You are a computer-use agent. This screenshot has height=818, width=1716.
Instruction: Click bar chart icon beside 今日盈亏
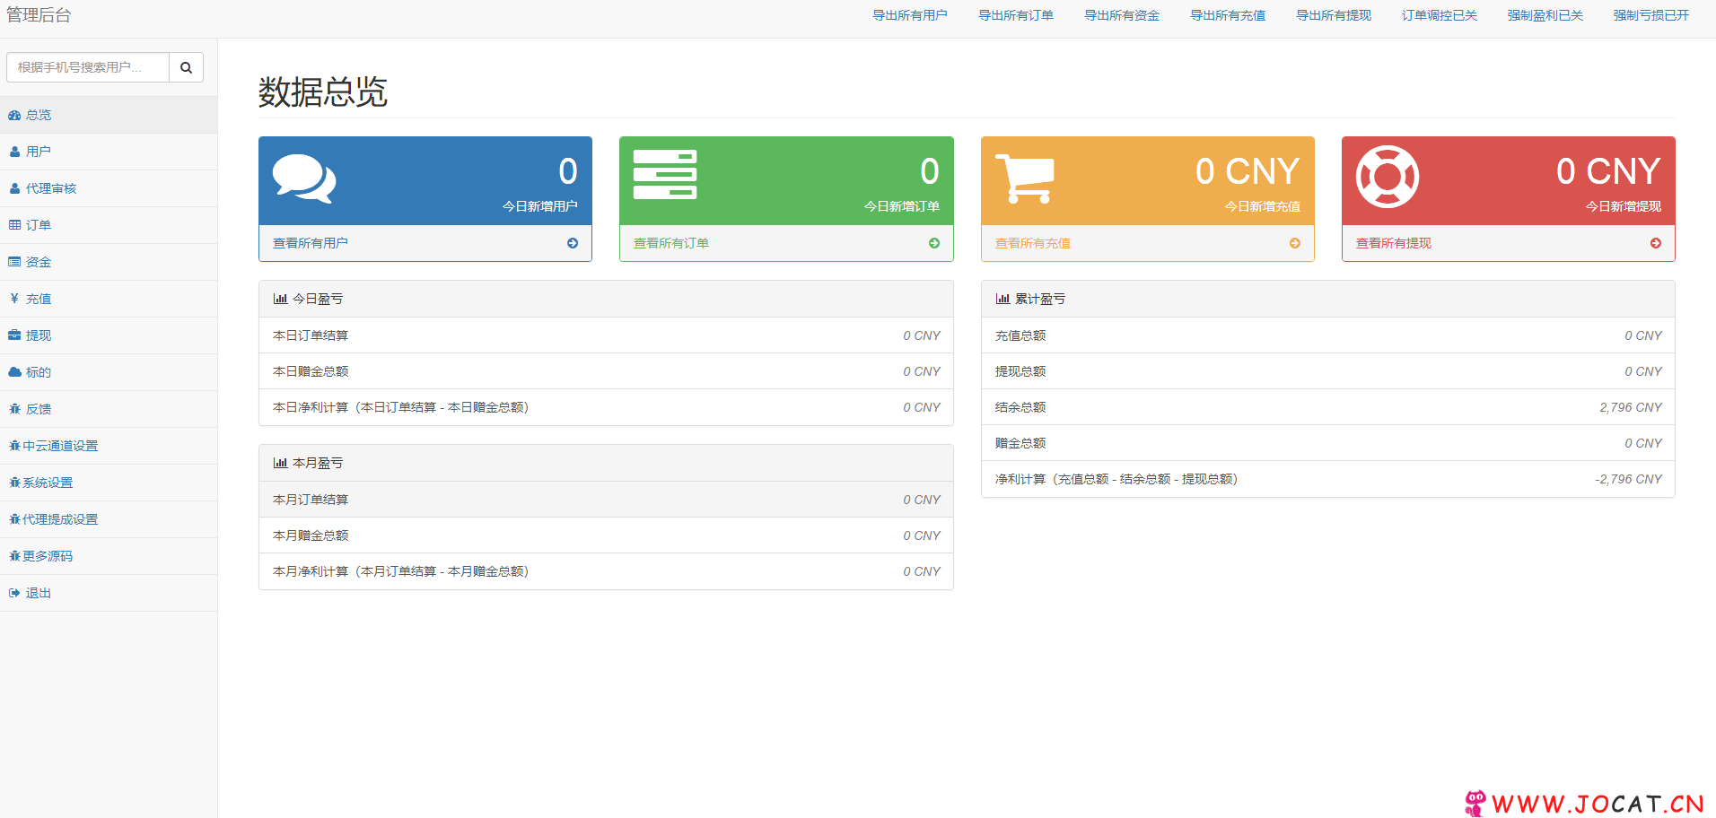coord(280,299)
